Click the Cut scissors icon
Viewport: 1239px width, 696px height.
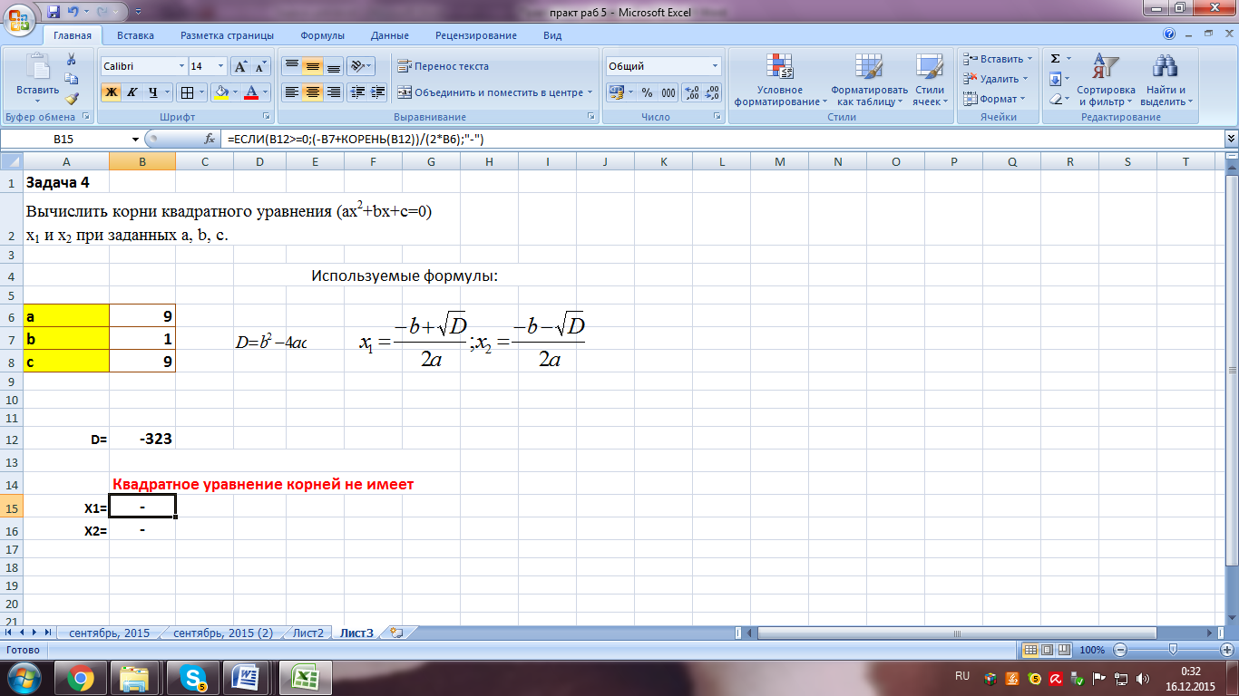pyautogui.click(x=72, y=59)
